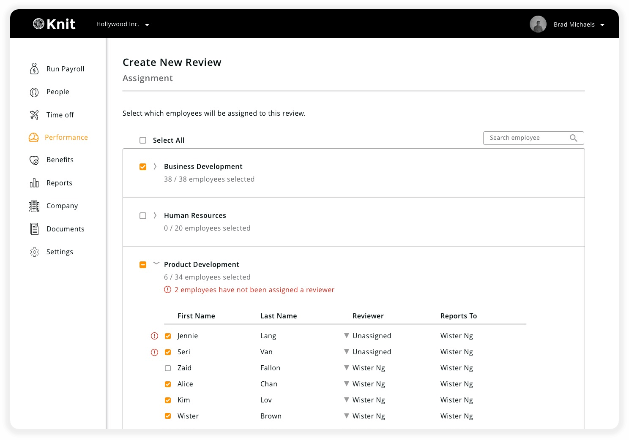Click the '0 / 20 employees selected' text

pyautogui.click(x=207, y=228)
